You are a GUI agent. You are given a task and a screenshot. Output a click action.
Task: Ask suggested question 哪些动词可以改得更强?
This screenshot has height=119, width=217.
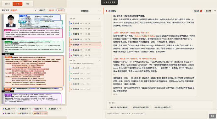point(141,107)
